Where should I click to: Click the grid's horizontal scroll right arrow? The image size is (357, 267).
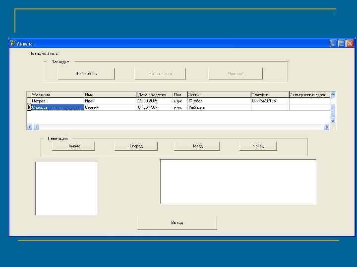[327, 127]
